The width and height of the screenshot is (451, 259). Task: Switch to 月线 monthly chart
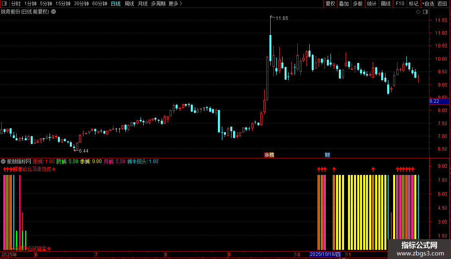point(142,4)
